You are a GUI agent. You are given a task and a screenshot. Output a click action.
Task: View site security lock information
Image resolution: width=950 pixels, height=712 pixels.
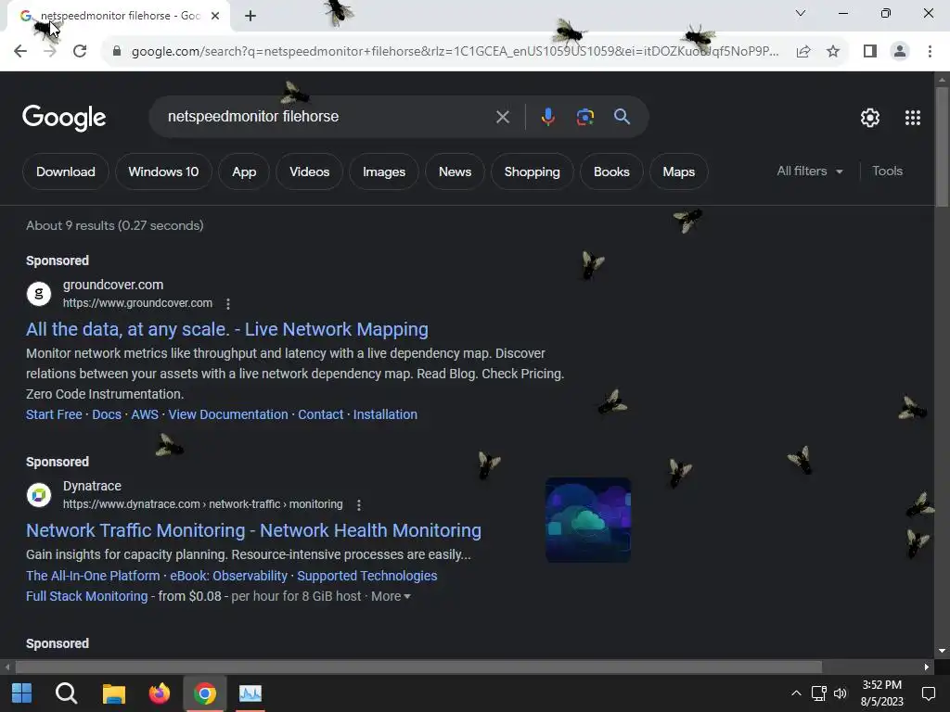pos(117,52)
